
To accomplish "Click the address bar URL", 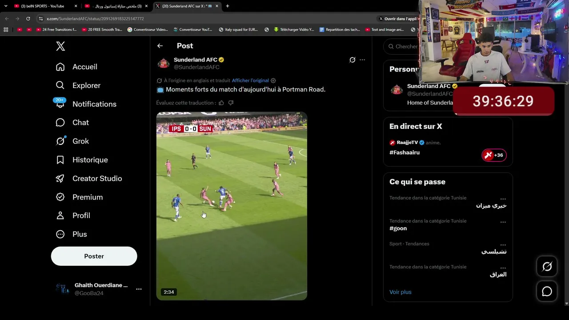I will pos(95,19).
